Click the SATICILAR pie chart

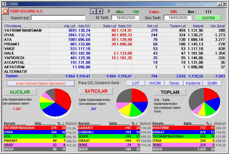tap(132, 103)
